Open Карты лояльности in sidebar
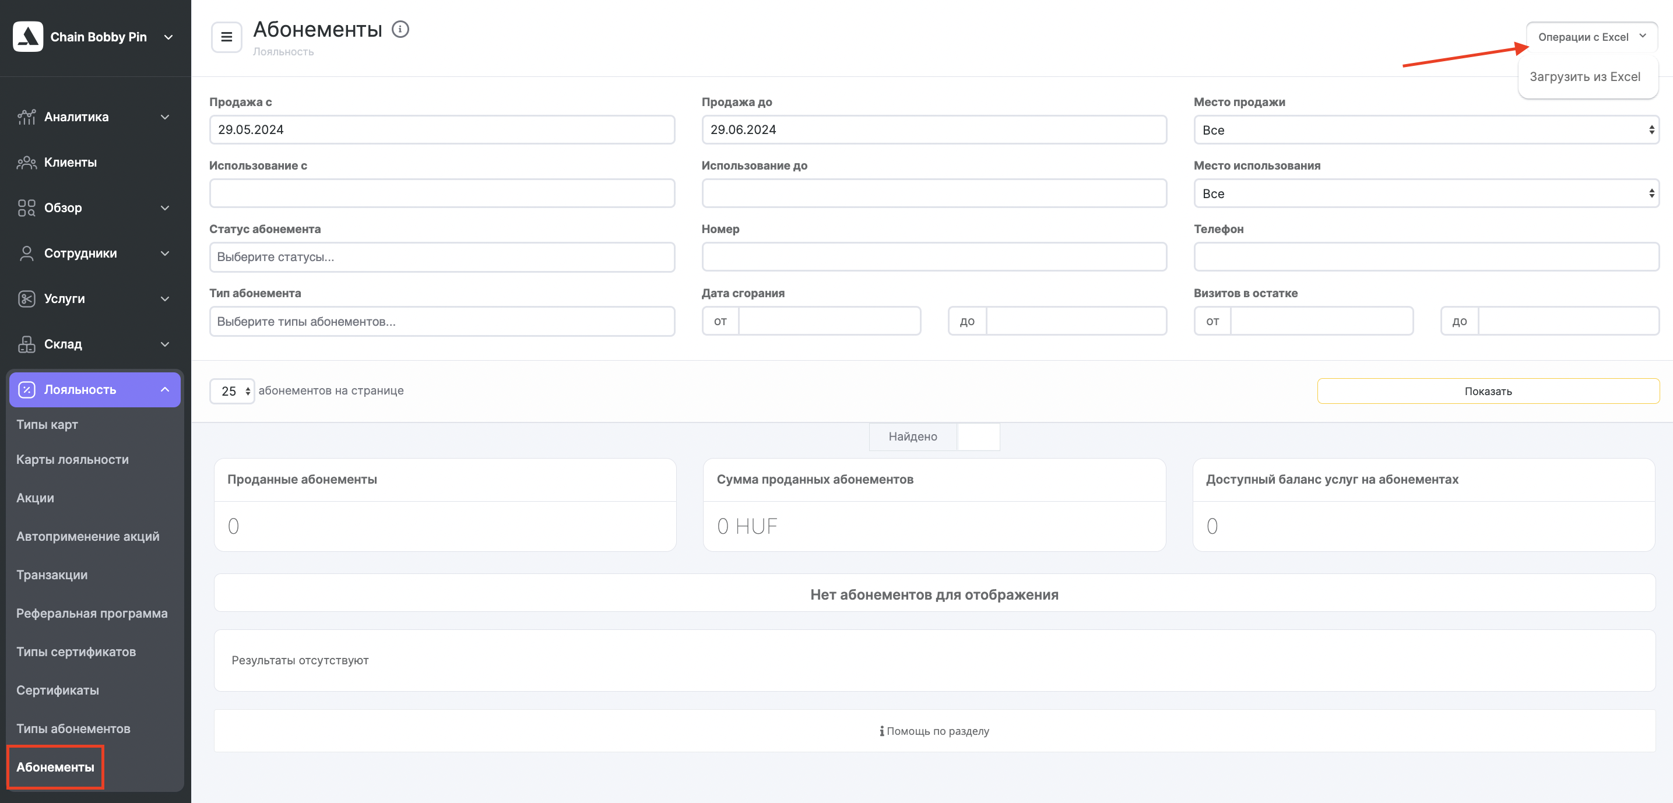This screenshot has height=803, width=1673. click(x=72, y=460)
